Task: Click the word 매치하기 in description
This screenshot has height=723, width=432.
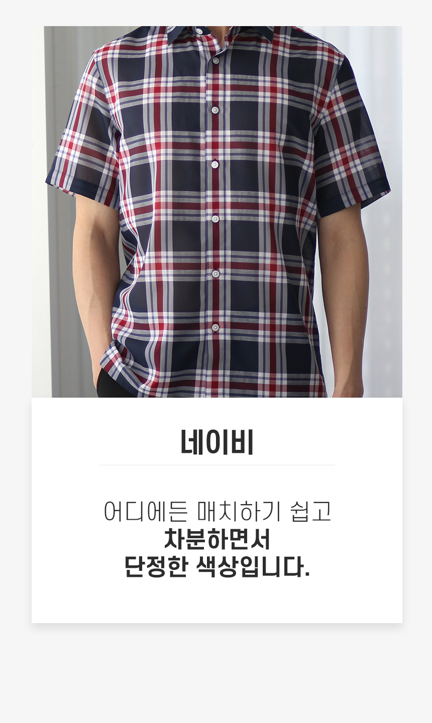Action: (239, 511)
